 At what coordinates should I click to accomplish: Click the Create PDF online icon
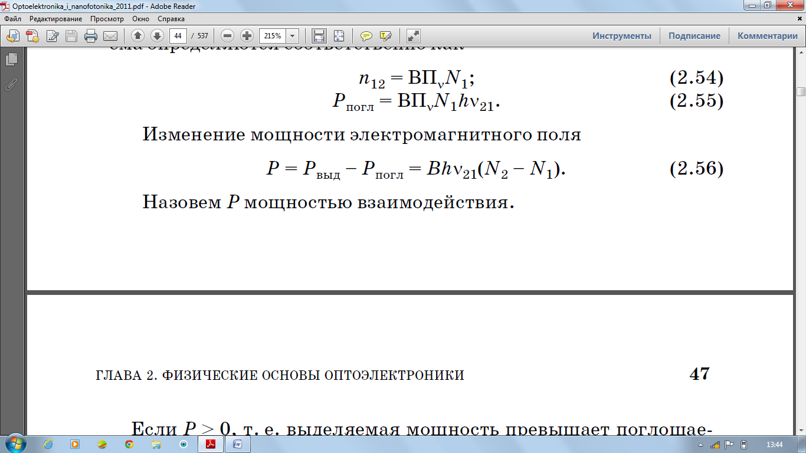coord(32,36)
